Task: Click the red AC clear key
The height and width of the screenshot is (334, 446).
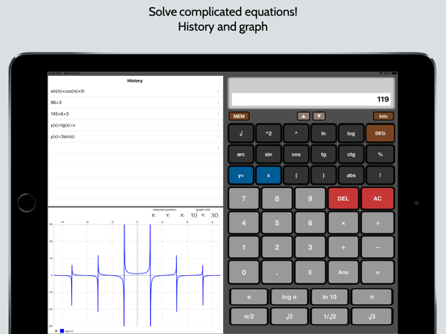Action: pos(377,198)
